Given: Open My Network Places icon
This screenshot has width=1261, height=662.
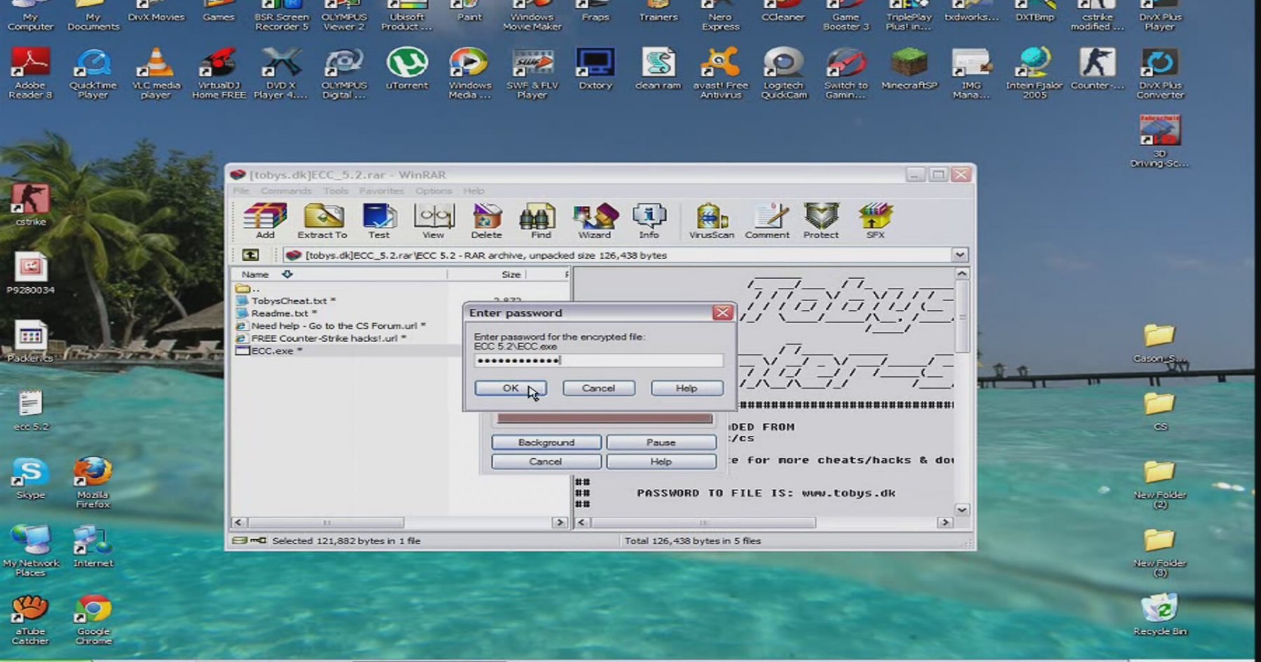Looking at the screenshot, I should point(31,551).
